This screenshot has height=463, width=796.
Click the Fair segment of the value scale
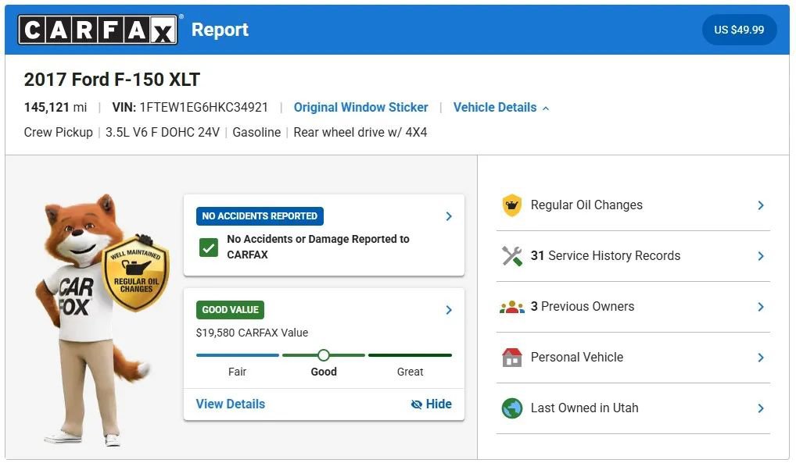tap(238, 355)
